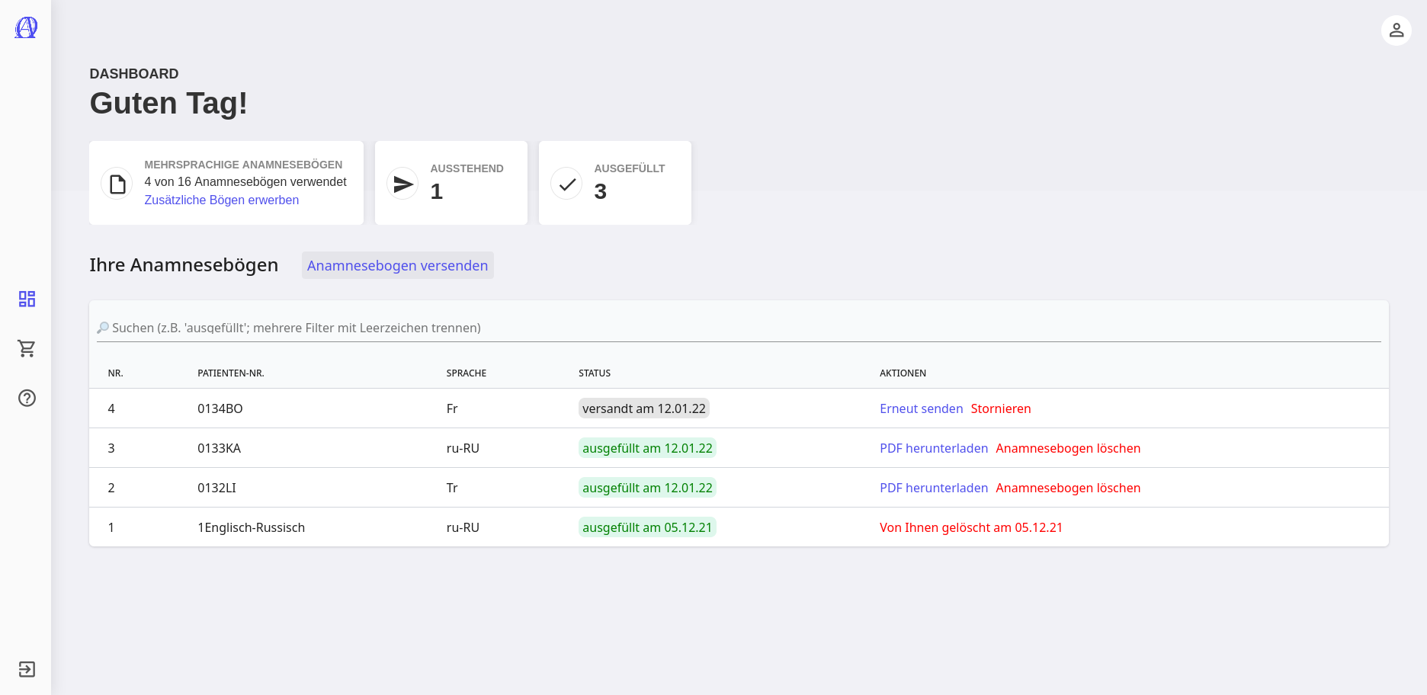
Task: Open the user profile icon
Action: point(1396,30)
